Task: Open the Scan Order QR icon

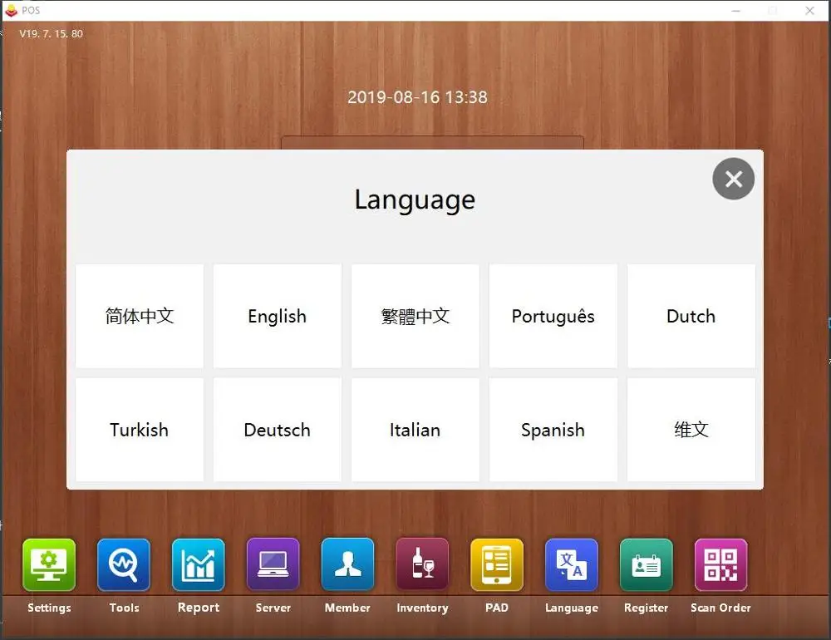Action: 720,564
